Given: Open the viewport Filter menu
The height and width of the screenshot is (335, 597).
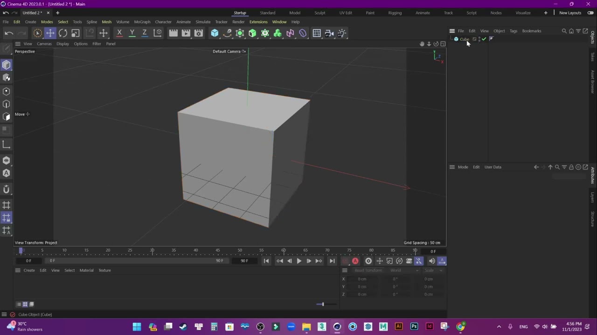Looking at the screenshot, I should 97,44.
